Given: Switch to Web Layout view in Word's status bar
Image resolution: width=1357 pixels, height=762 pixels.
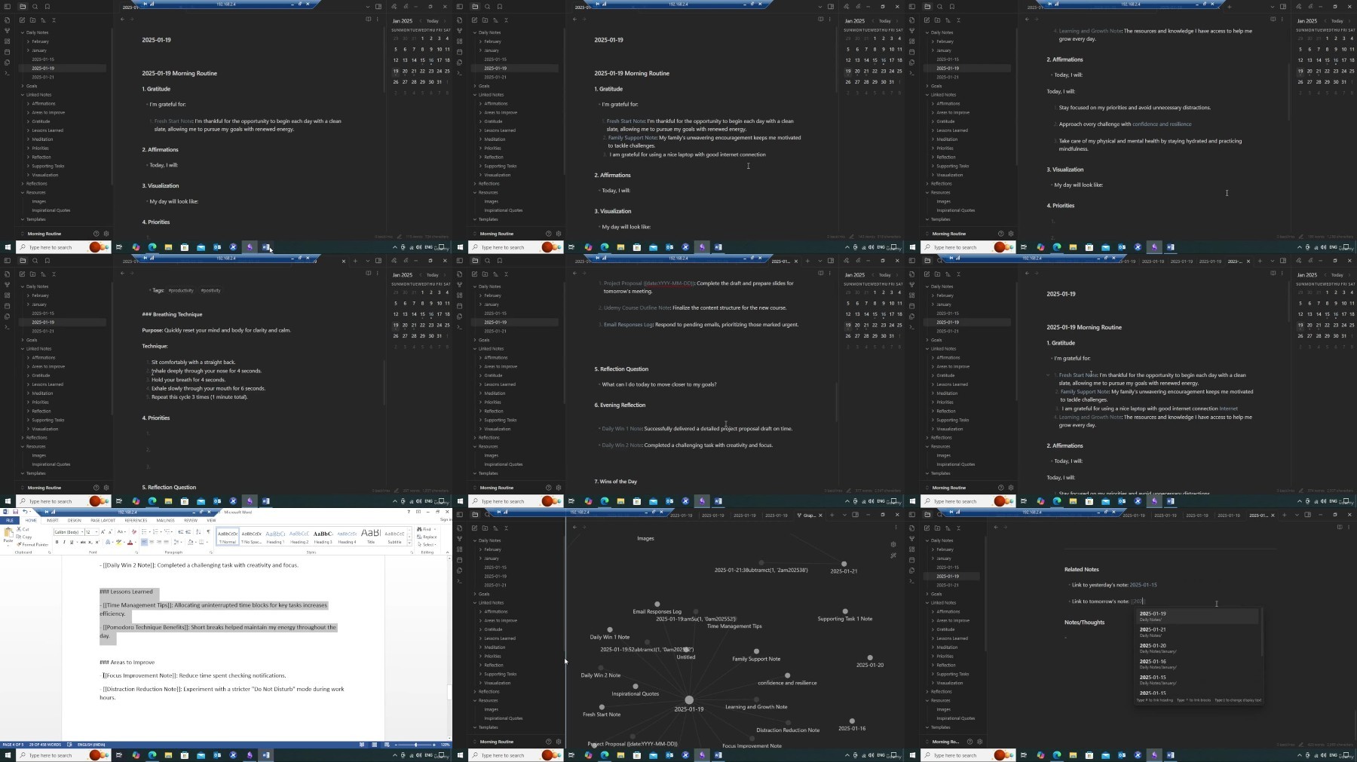Looking at the screenshot, I should pos(387,745).
